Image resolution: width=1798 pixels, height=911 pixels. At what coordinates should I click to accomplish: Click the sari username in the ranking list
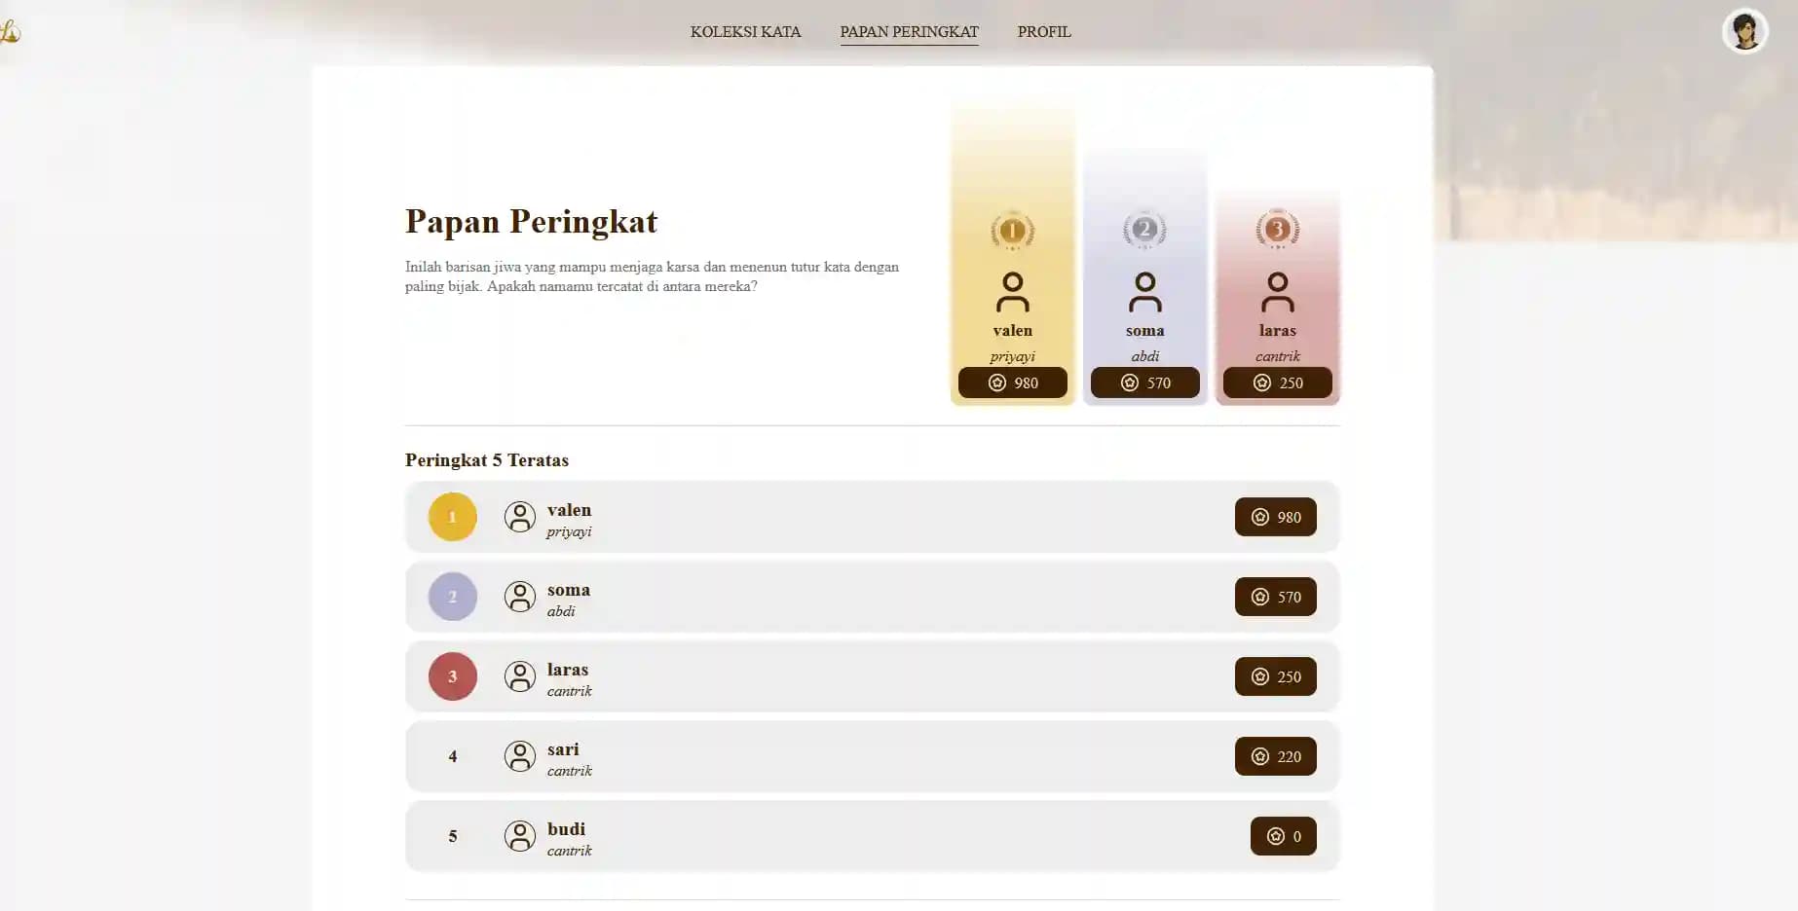[x=563, y=749]
